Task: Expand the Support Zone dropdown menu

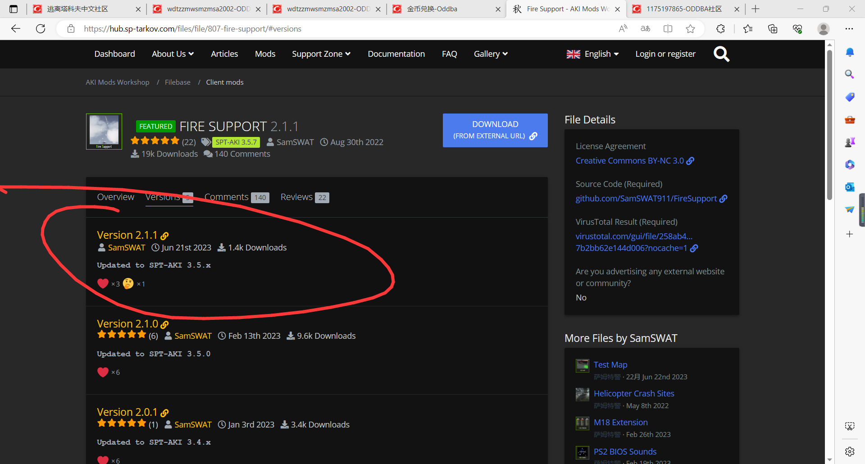Action: [321, 54]
